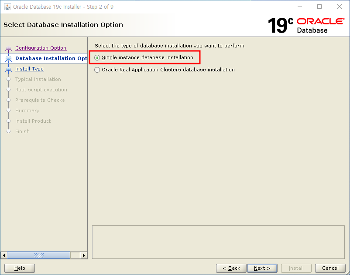Click the Root script execution step text

pos(41,90)
